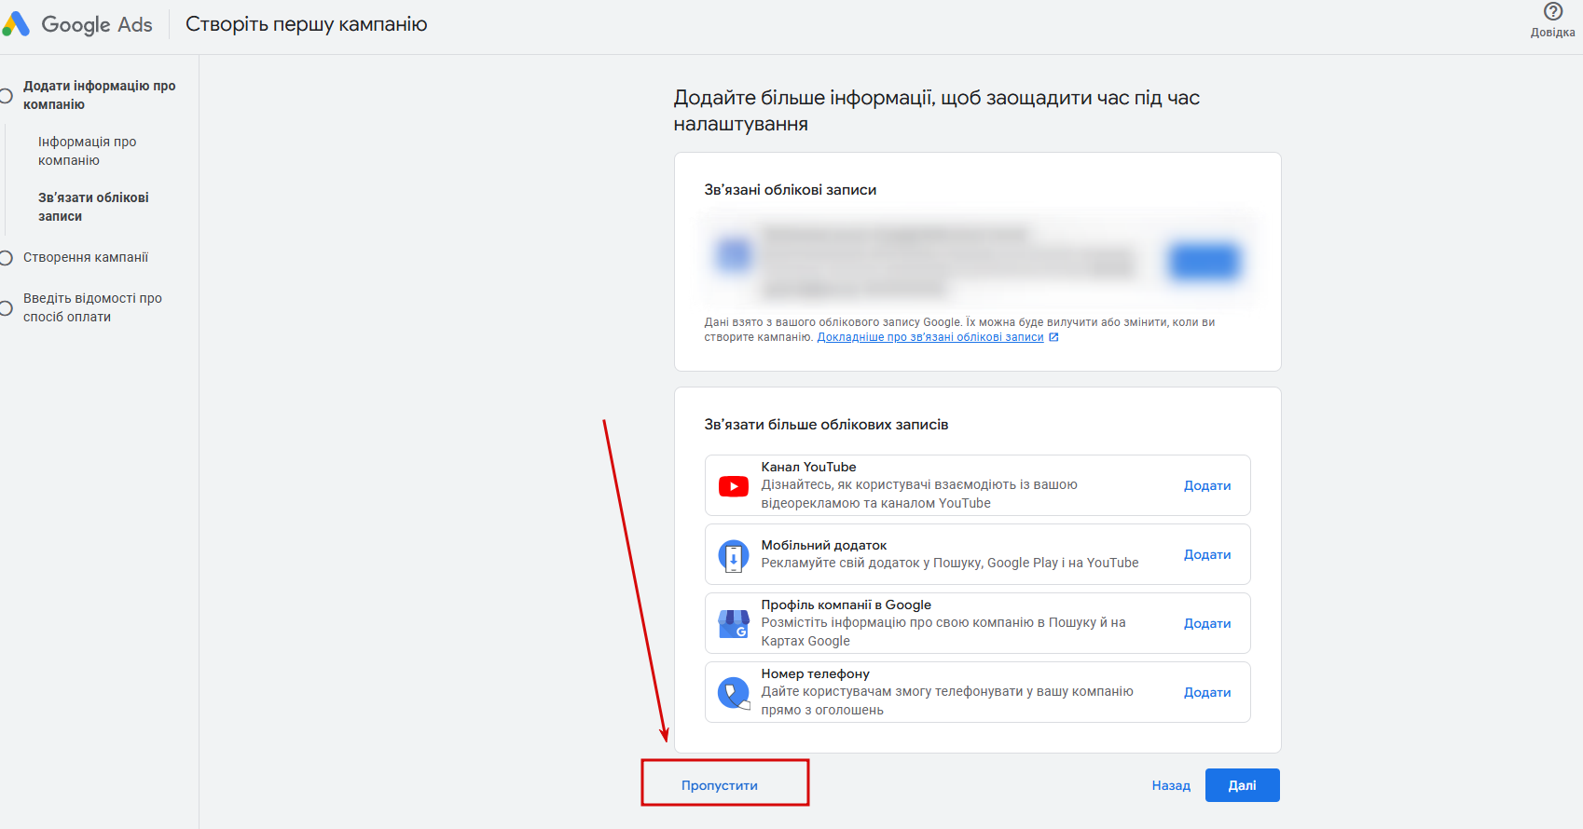Add a YouTube channel via Додати
Viewport: 1583px width, 829px height.
1207,485
